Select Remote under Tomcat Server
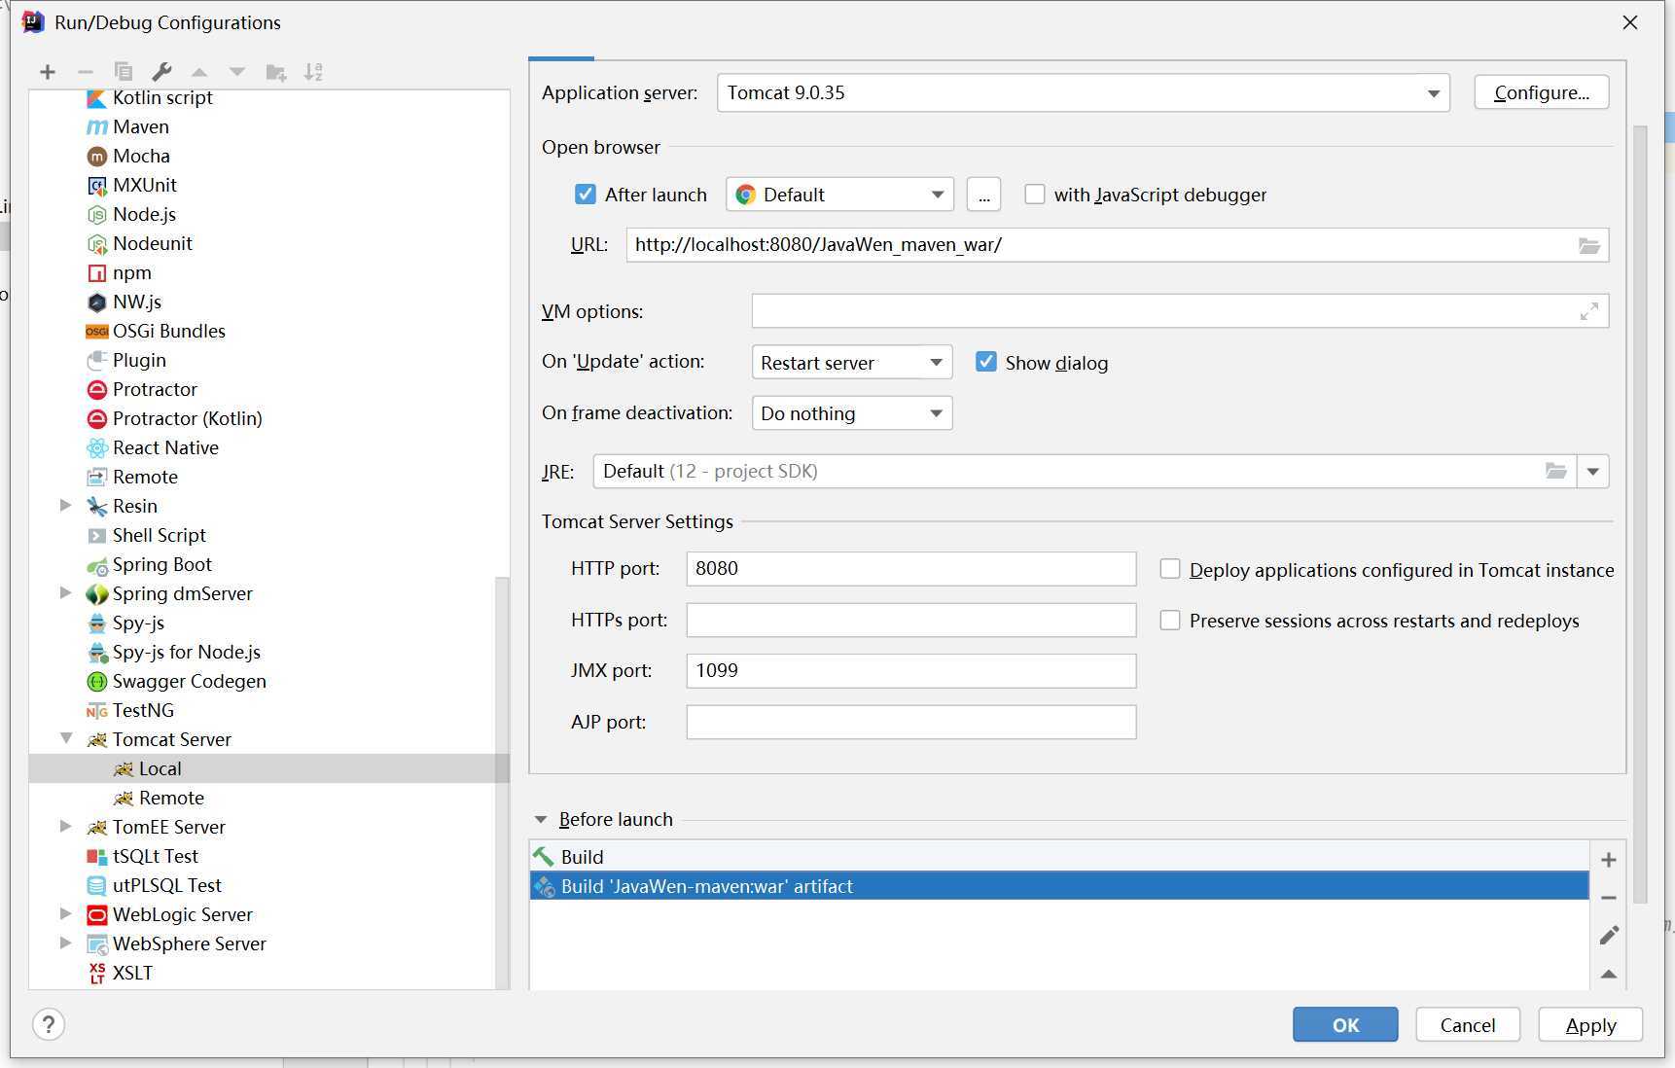The image size is (1675, 1068). click(171, 798)
